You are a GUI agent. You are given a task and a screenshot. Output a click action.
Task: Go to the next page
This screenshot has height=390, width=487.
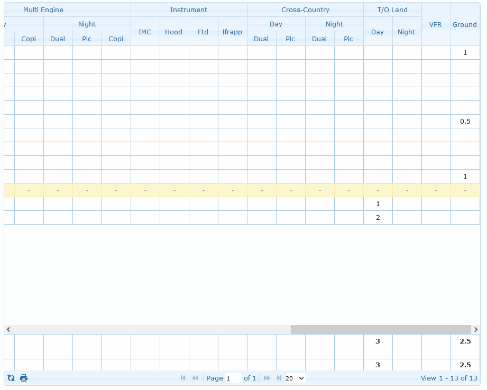tap(267, 378)
